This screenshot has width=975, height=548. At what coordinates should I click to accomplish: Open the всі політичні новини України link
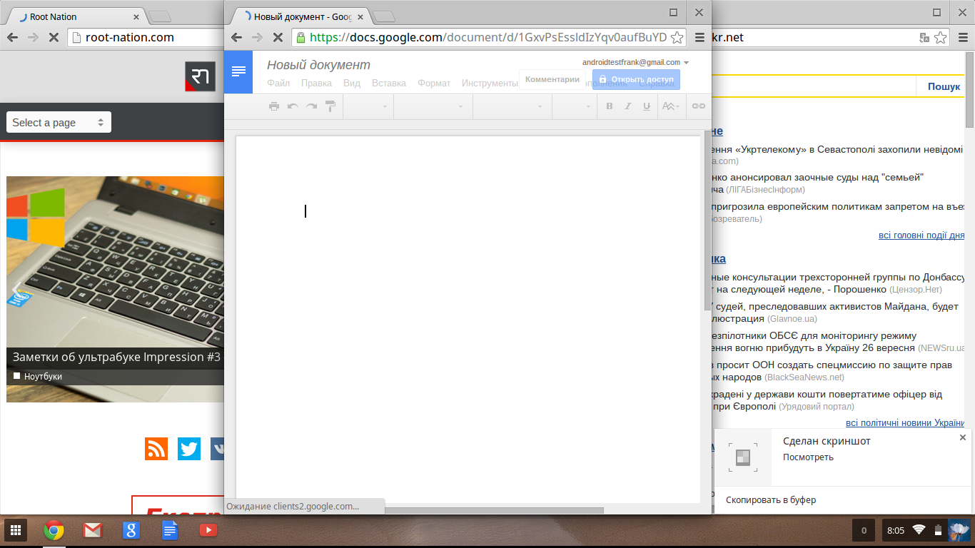pos(905,422)
